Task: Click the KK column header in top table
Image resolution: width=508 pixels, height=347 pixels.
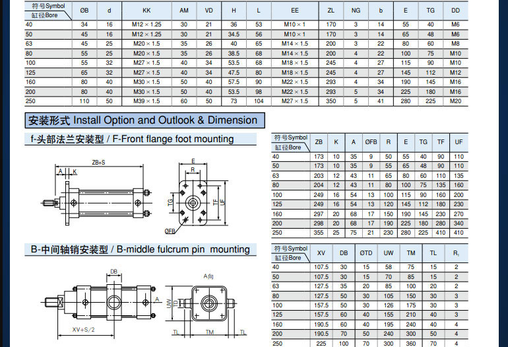Action: click(146, 10)
